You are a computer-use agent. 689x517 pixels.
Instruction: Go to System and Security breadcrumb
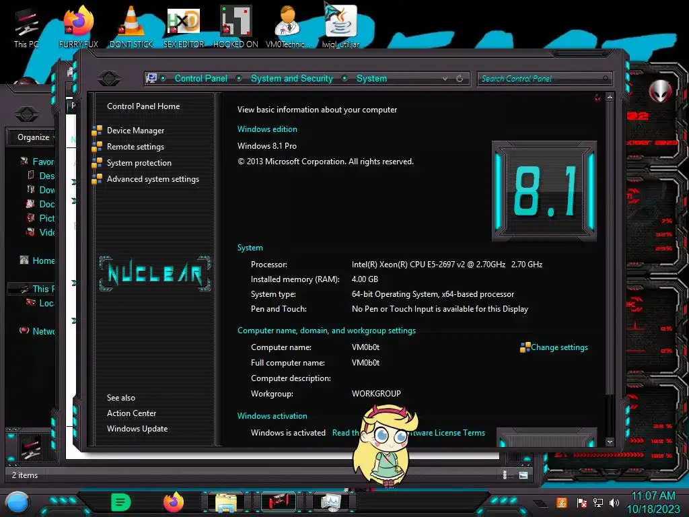pos(292,78)
